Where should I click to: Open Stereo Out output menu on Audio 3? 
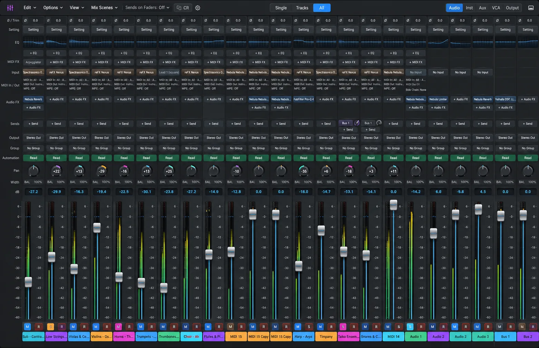pos(483,138)
